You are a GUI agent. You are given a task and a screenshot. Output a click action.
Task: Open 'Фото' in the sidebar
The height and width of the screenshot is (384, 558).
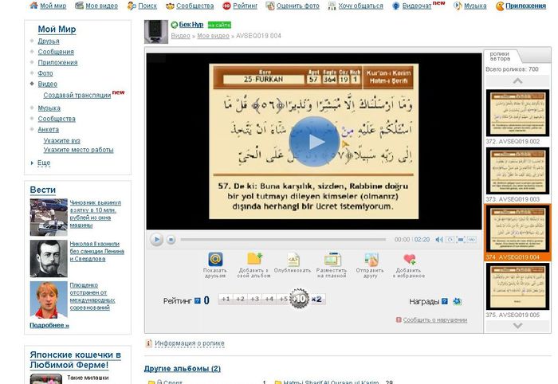coord(45,72)
